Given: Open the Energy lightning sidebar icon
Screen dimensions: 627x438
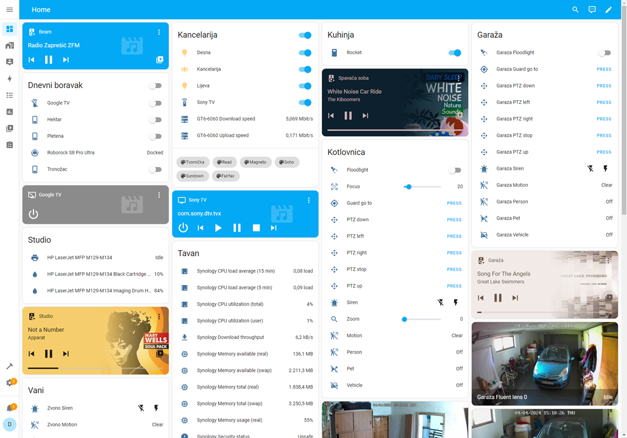Looking at the screenshot, I should point(9,79).
